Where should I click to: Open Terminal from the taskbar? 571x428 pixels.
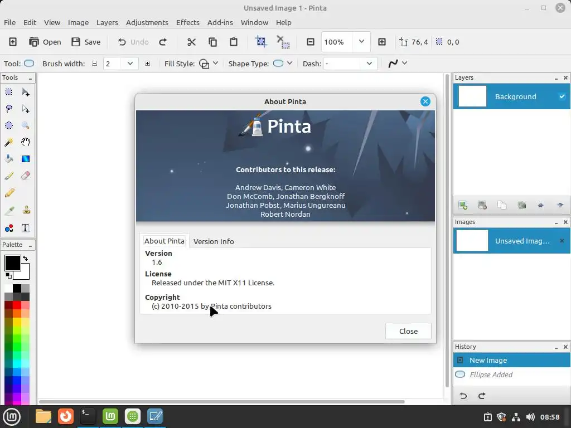pyautogui.click(x=88, y=416)
